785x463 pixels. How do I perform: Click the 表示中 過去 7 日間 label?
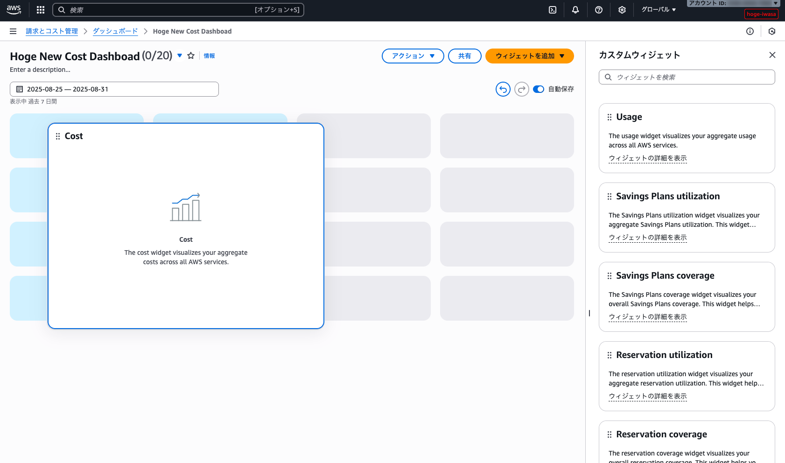(33, 101)
